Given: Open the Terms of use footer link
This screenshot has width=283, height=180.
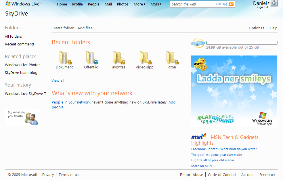Looking at the screenshot, I should 70,175.
